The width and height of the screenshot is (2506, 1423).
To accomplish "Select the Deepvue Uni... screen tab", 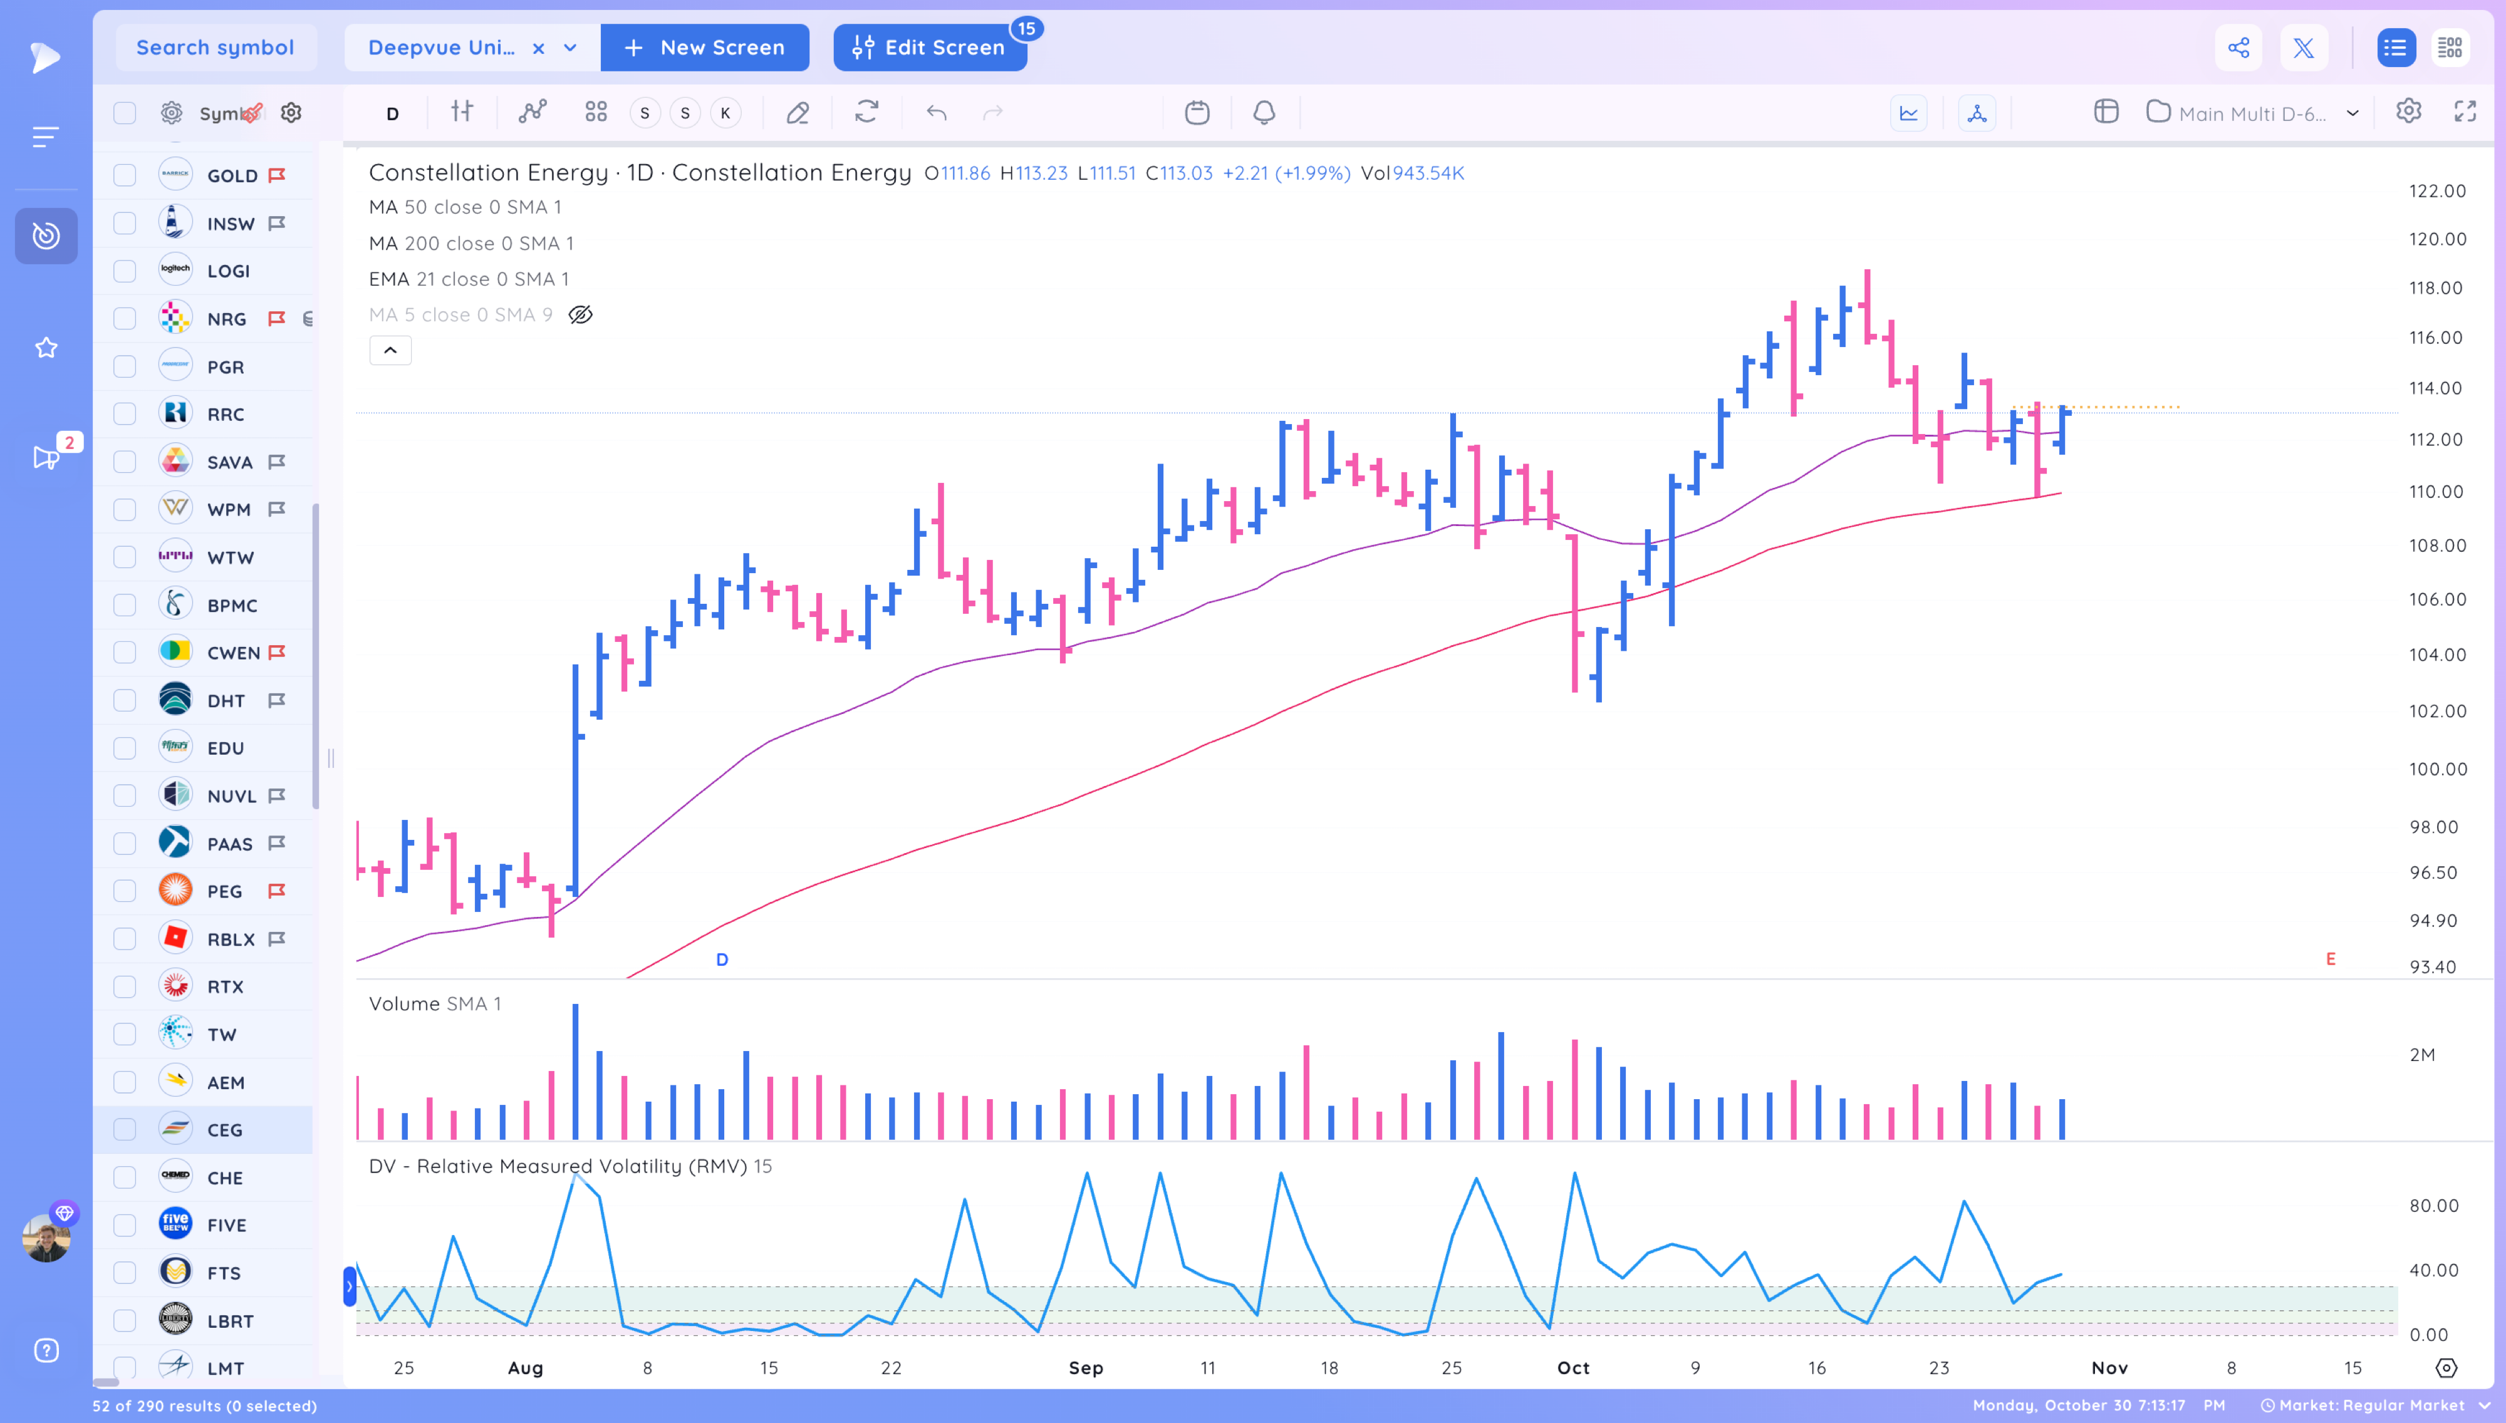I will click(x=442, y=48).
